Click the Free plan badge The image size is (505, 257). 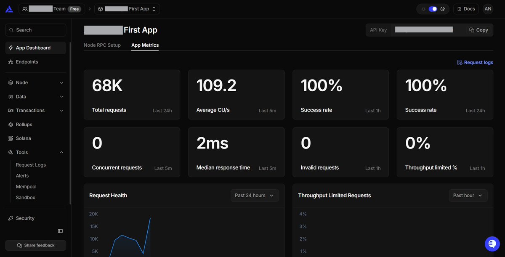click(74, 9)
